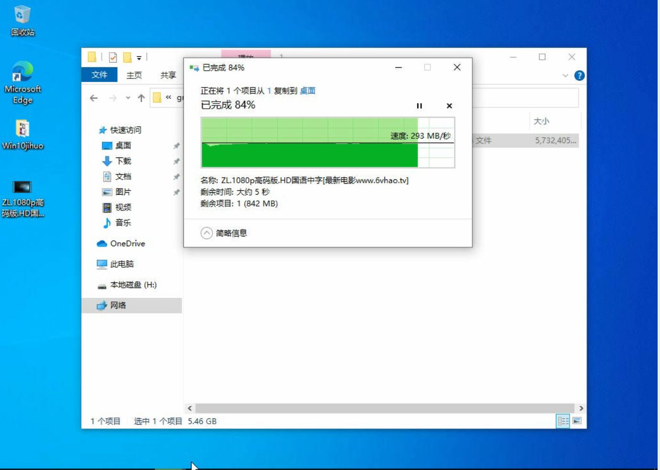Click the Properties quick access toolbar icon
The height and width of the screenshot is (470, 660).
113,57
